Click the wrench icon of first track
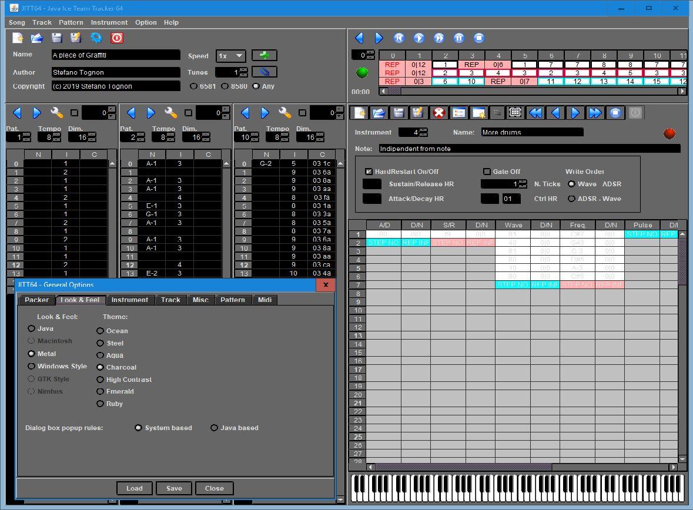Screen dimensions: 693x510 tap(57, 113)
